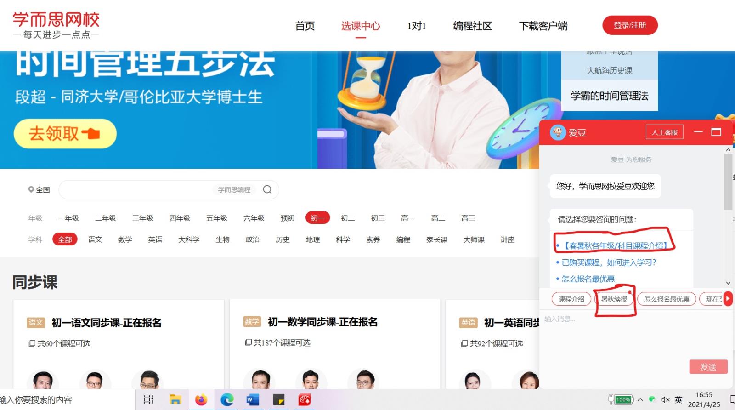
Task: Click the 数学 subject tag on the course card
Action: 252,321
